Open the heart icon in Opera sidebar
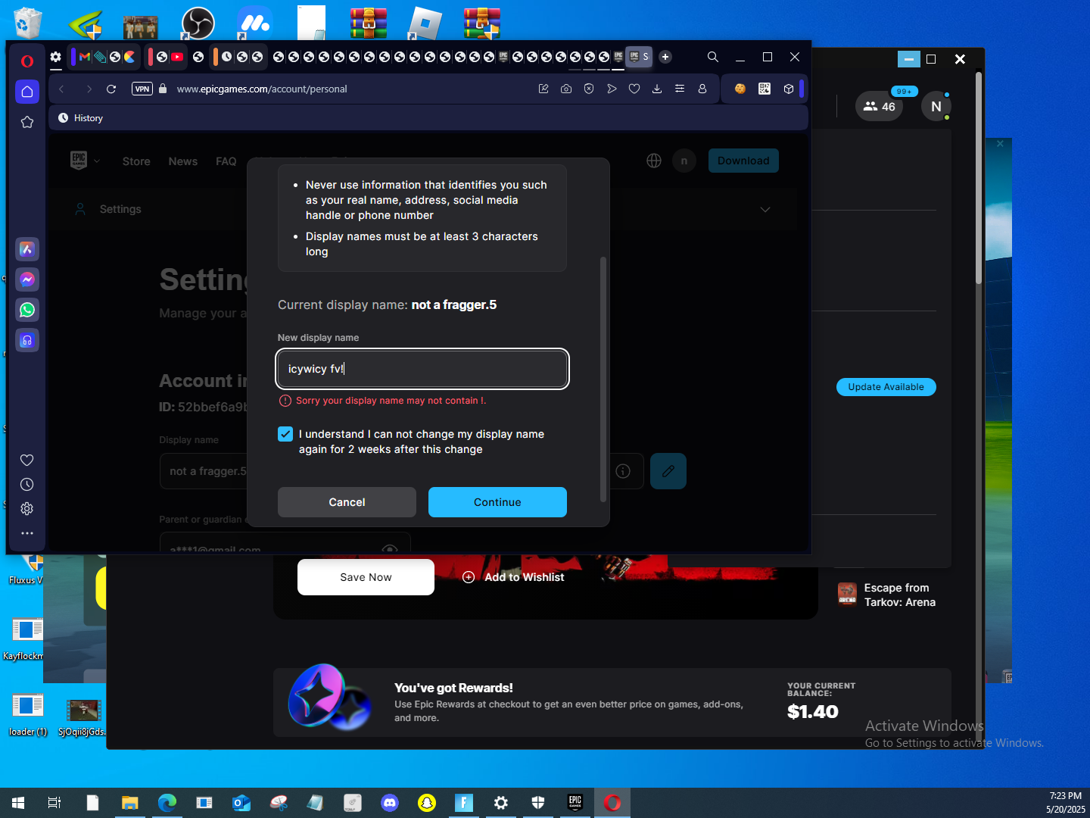The width and height of the screenshot is (1090, 818). [x=27, y=460]
